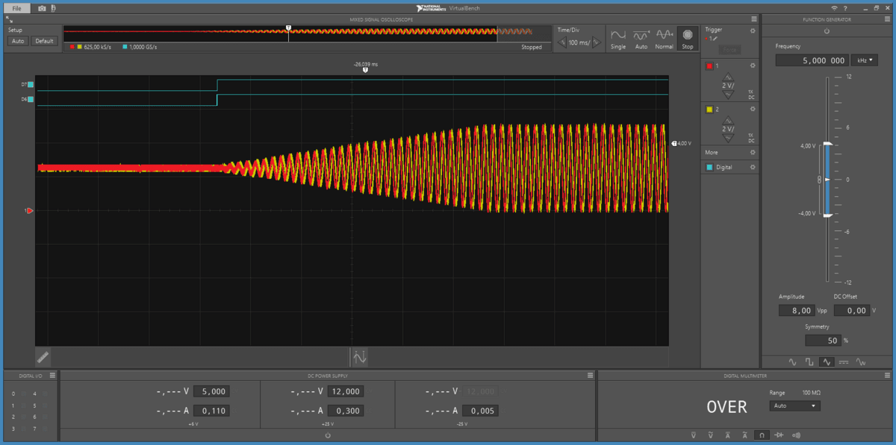This screenshot has height=445, width=896.
Task: Toggle channel 1 red enable box
Action: [710, 66]
